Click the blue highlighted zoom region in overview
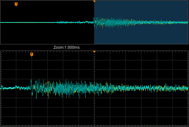This screenshot has width=189, height=127. (141, 22)
